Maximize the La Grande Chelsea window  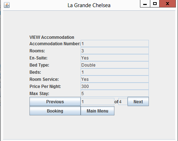[155, 4]
